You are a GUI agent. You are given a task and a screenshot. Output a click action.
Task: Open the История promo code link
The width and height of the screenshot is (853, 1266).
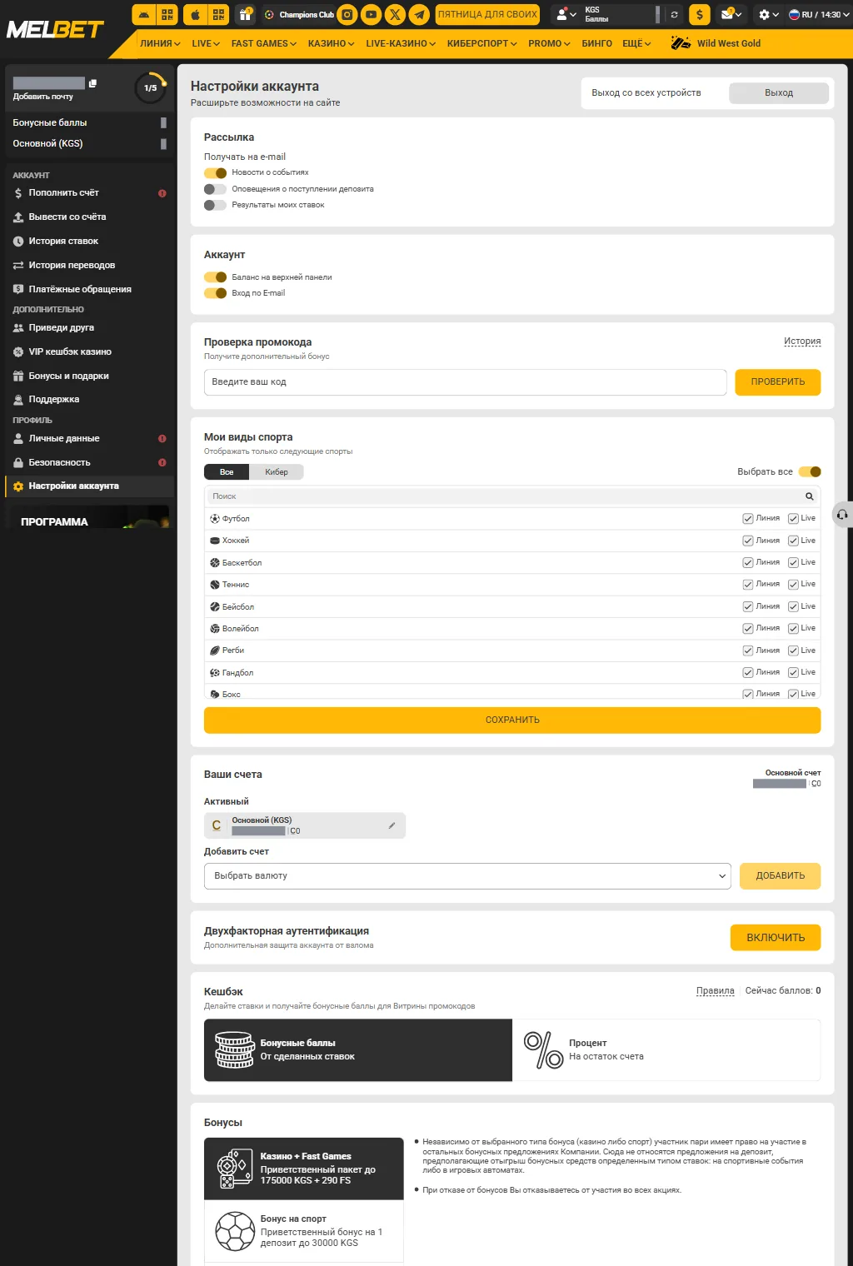802,341
